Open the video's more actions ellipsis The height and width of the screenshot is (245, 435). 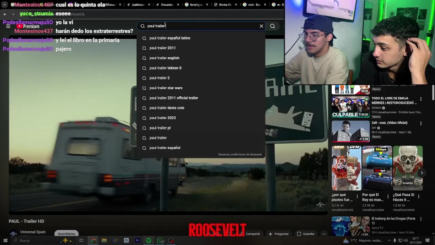[x=324, y=234]
